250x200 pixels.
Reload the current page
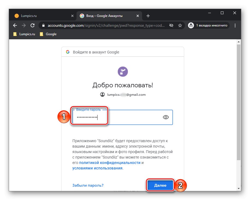coord(33,25)
